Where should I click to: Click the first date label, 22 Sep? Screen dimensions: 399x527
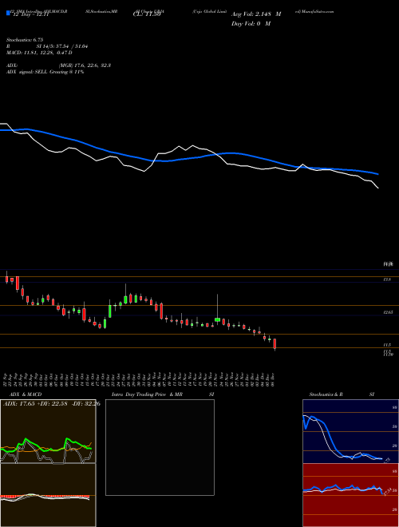6,379
